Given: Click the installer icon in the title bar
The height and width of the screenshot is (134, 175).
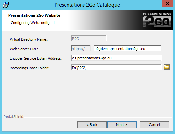Looking at the screenshot, I should click(x=6, y=5).
